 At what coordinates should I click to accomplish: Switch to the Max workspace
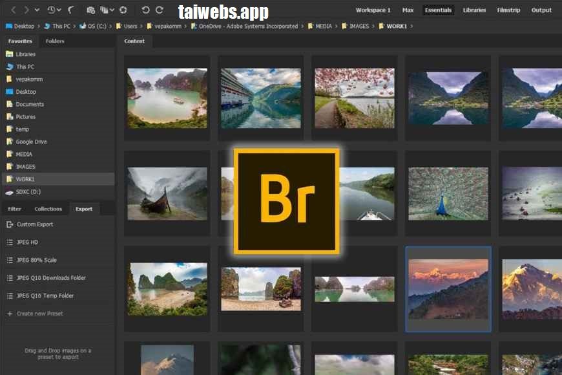coord(408,10)
